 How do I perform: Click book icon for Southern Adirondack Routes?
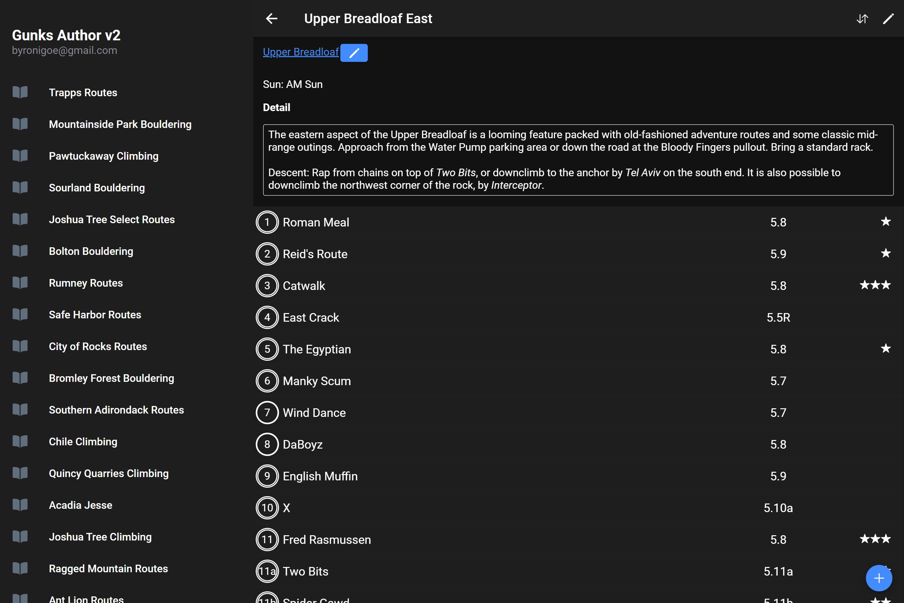click(x=20, y=410)
